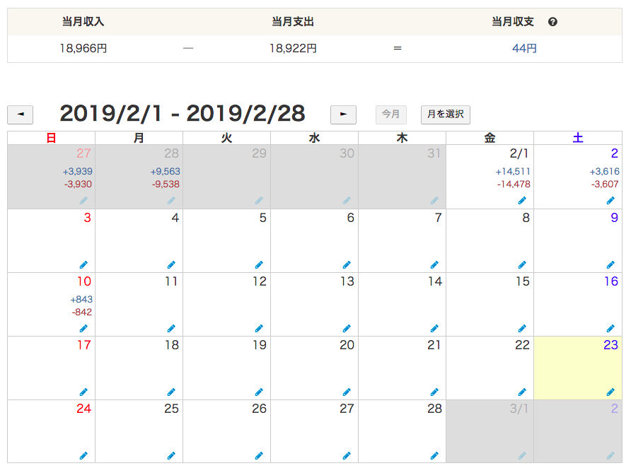Open the help tooltip next to 当月収支
The height and width of the screenshot is (473, 631).
tap(552, 22)
